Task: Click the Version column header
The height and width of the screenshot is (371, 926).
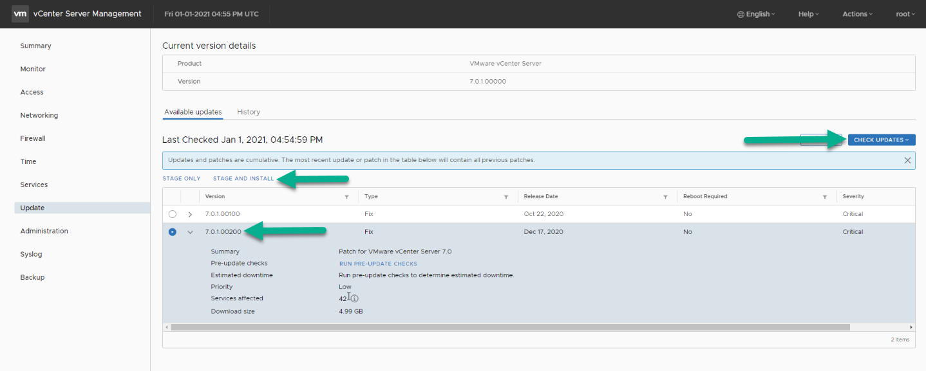Action: [x=215, y=196]
